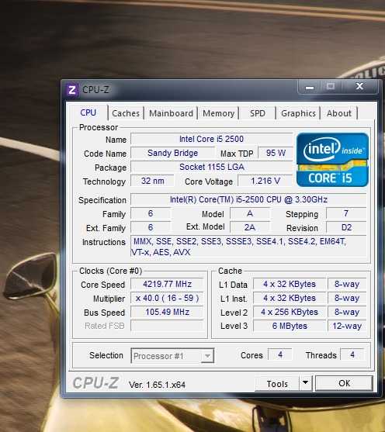Click the OK button
This screenshot has height=432, width=385.
point(344,383)
